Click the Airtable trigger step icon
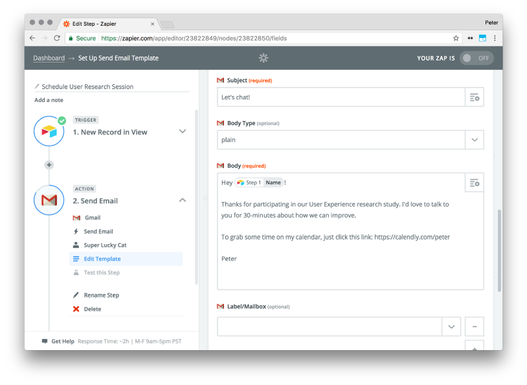The image size is (527, 385). point(49,131)
